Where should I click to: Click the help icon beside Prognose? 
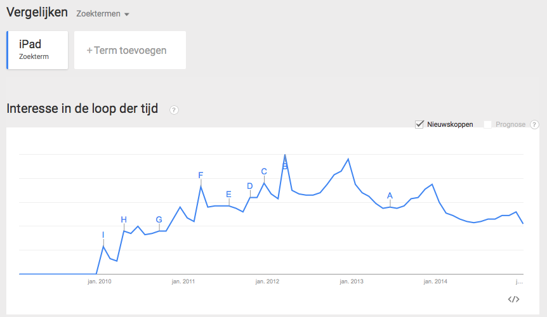click(x=534, y=124)
